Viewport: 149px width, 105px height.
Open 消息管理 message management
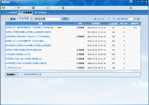coord(38,8)
